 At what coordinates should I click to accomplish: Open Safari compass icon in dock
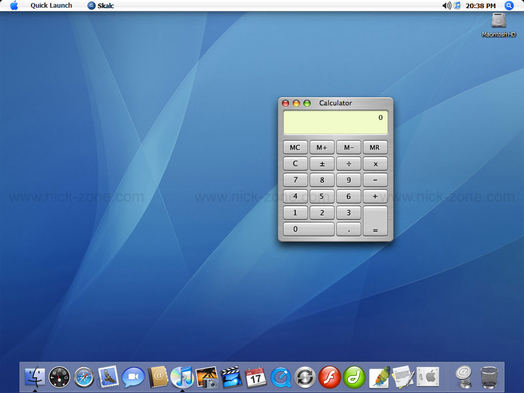click(84, 377)
